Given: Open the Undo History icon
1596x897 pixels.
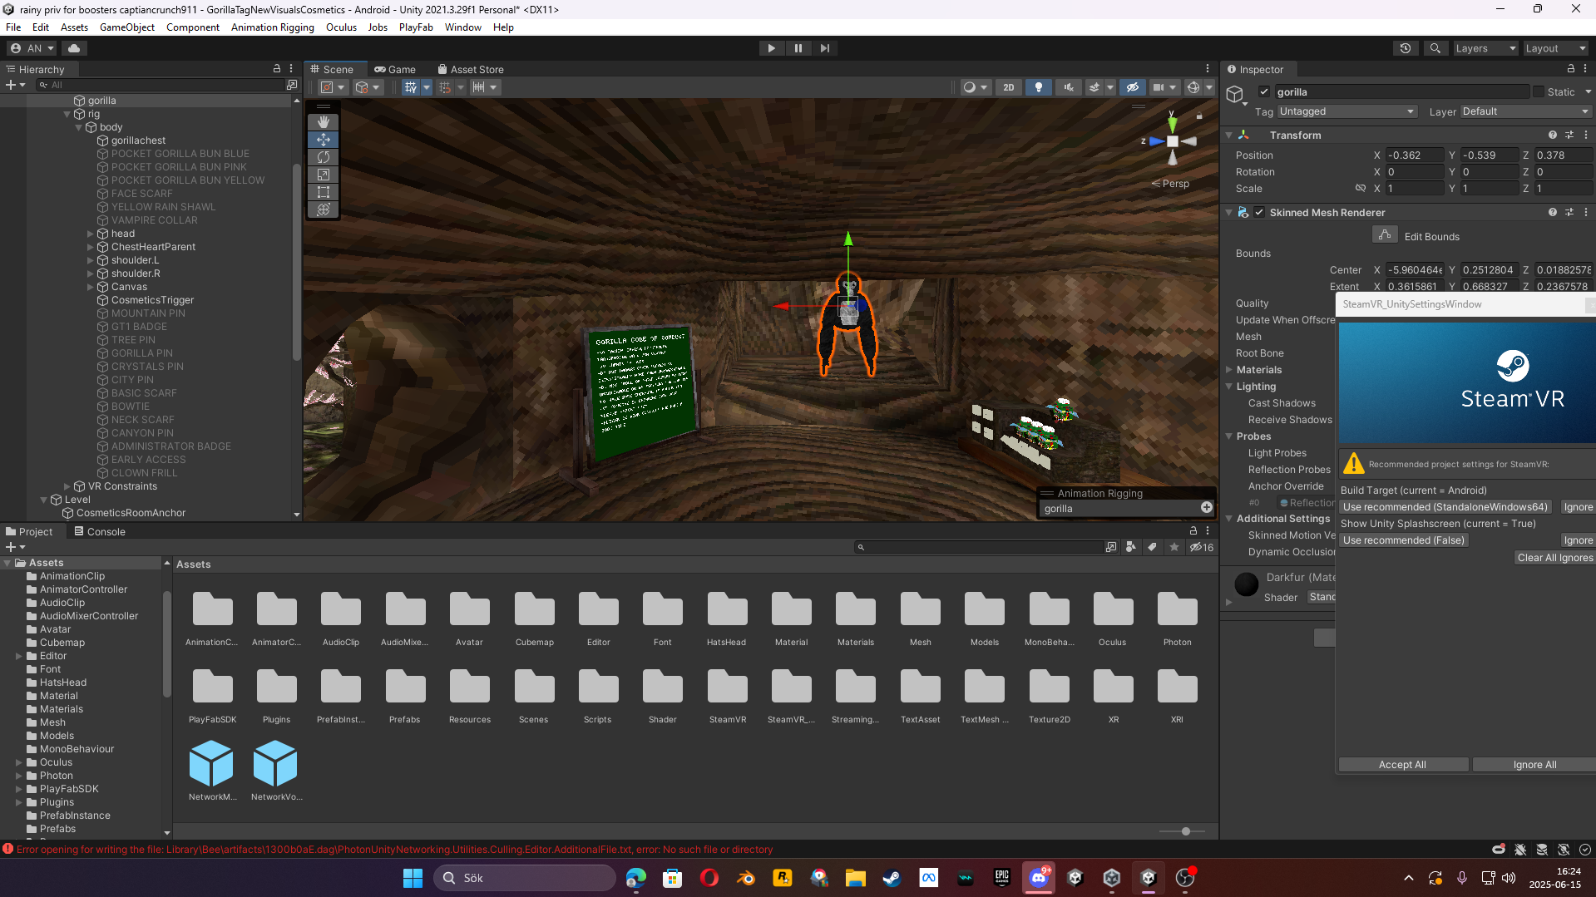Looking at the screenshot, I should point(1405,48).
